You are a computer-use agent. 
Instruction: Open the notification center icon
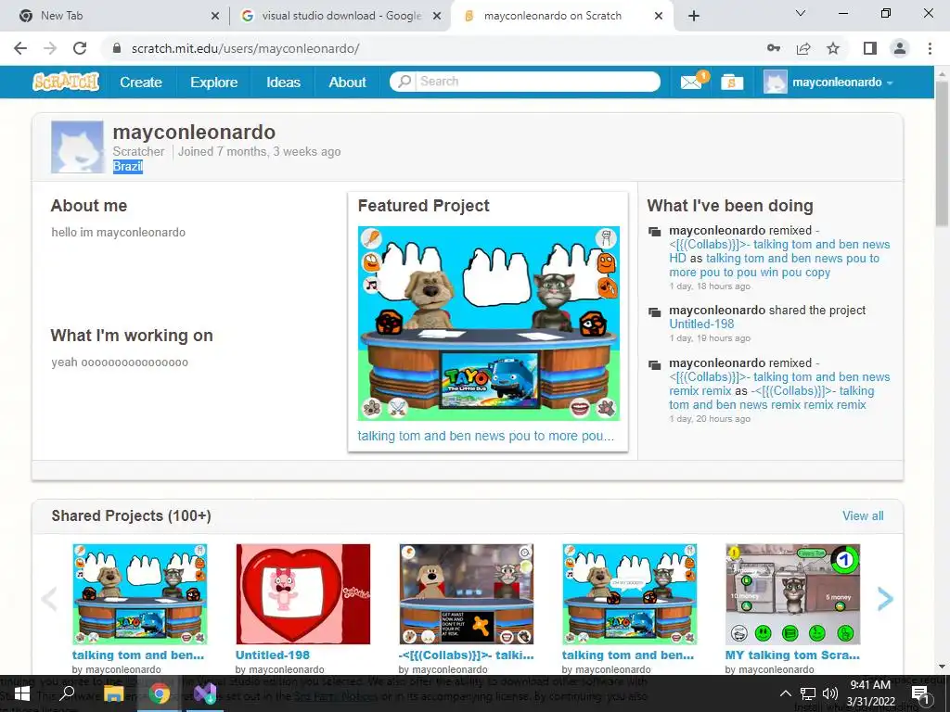pos(920,693)
